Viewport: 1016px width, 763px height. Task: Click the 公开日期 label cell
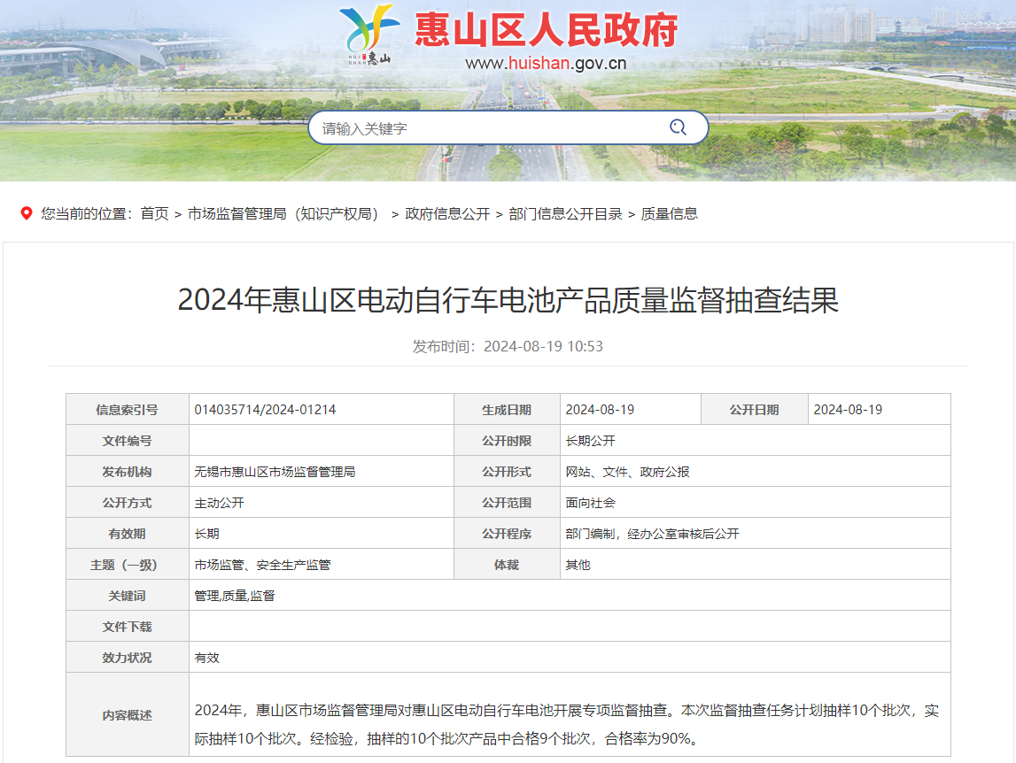[x=754, y=409]
